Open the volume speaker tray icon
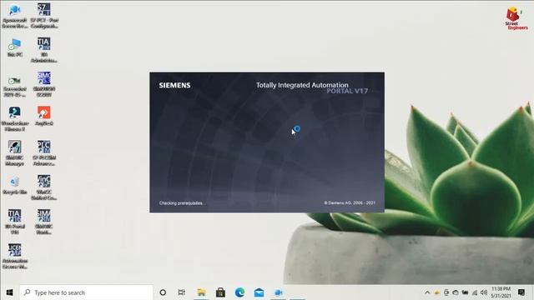This screenshot has height=300, width=534. point(484,292)
